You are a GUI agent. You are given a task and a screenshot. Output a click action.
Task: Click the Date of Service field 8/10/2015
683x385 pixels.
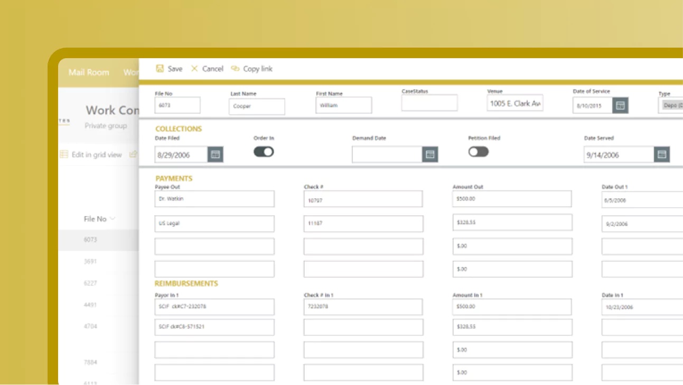point(593,105)
